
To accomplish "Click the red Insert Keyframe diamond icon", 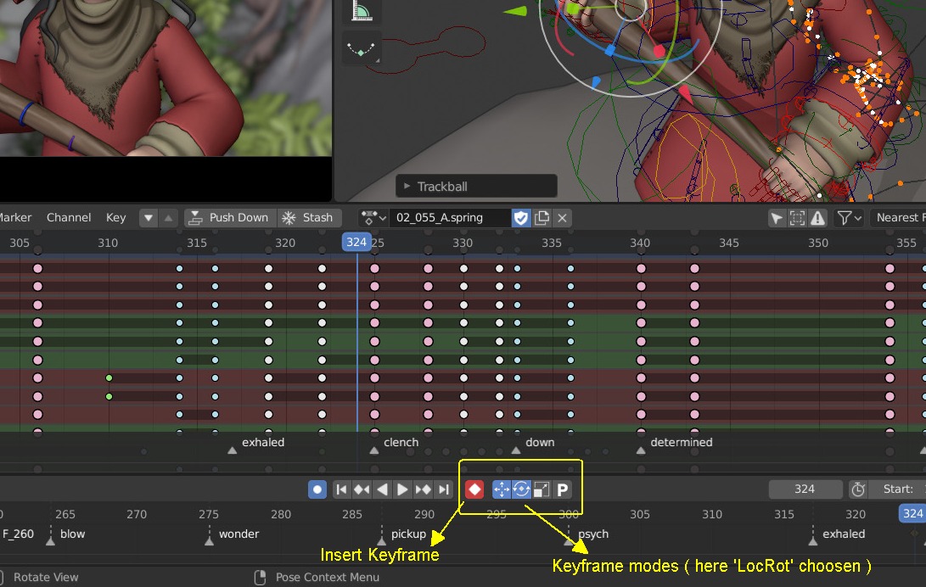I will [474, 489].
